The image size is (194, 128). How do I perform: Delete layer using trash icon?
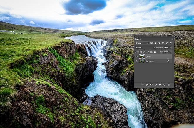point(168,84)
